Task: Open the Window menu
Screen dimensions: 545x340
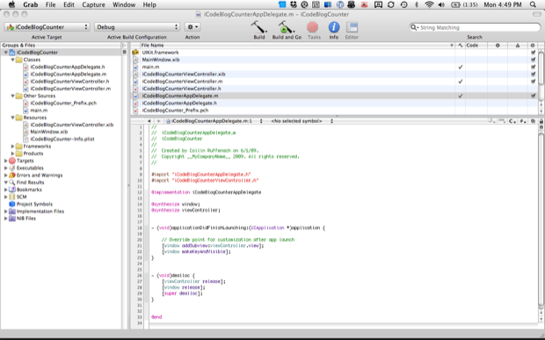Action: point(124,4)
